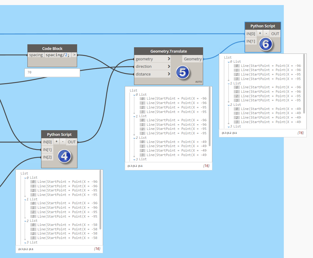Viewport: 313px width, 258px height.
Task: Click the IN[2] port on Python Script node
Action: pyautogui.click(x=47, y=157)
